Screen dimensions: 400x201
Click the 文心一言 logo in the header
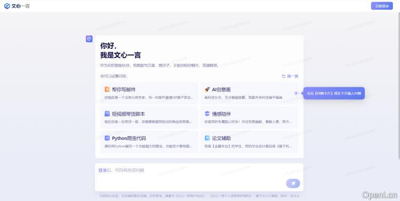(x=17, y=6)
